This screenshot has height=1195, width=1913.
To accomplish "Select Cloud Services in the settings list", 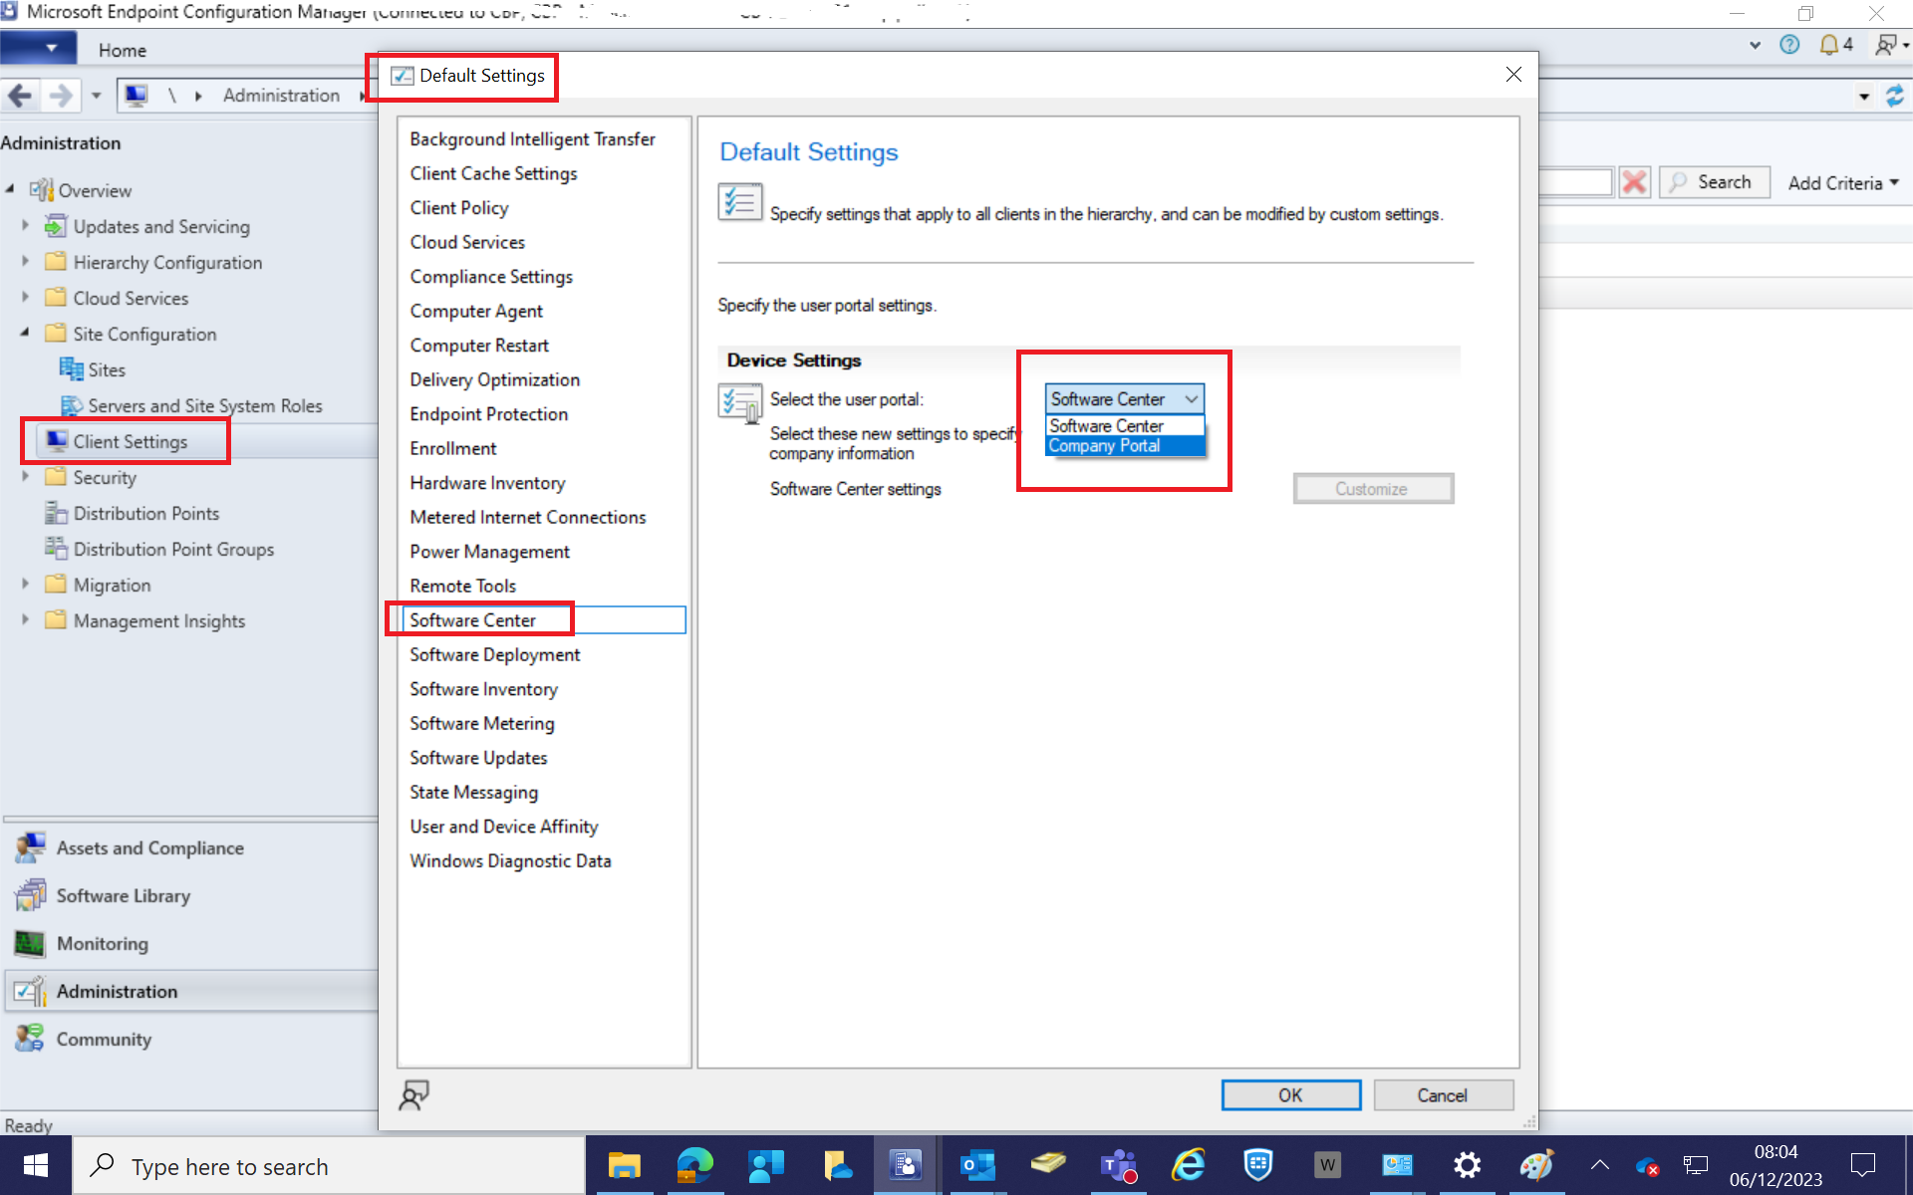I will tap(467, 242).
